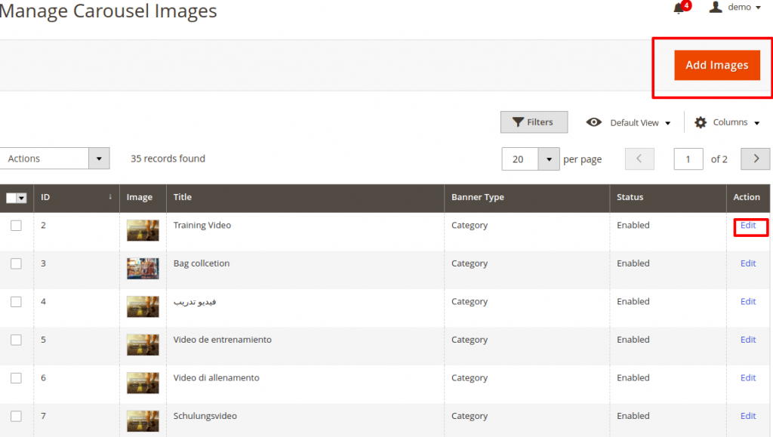This screenshot has height=437, width=773.
Task: Go to next page with the right arrow
Action: click(x=755, y=158)
